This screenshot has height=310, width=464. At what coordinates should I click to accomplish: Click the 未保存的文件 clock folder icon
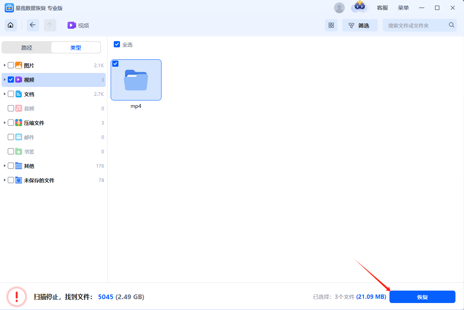pos(19,180)
